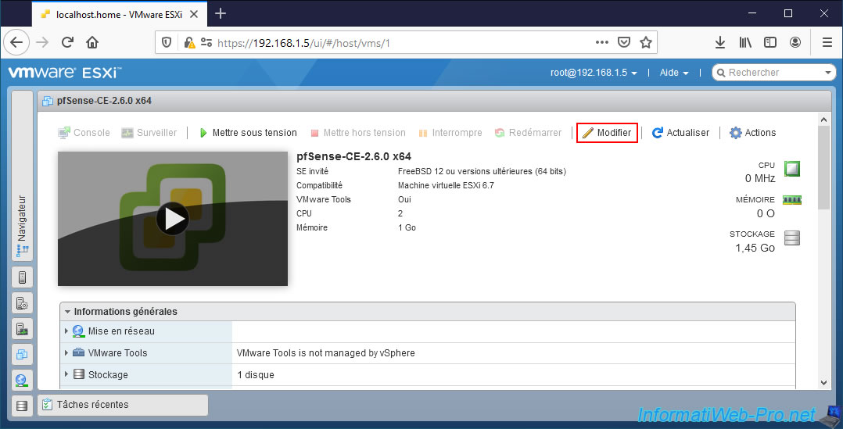The width and height of the screenshot is (843, 429).
Task: Click the Host icon in navigator strip
Action: [x=22, y=277]
